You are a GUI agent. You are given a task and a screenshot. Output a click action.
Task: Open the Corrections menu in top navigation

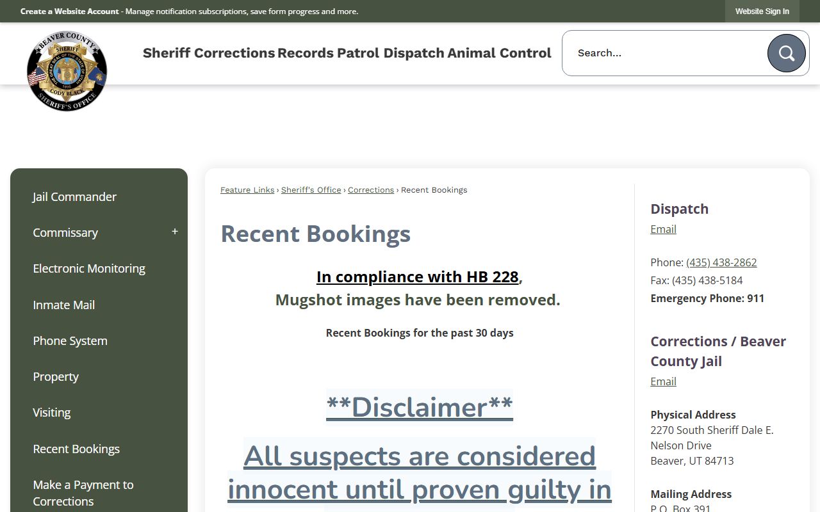(234, 53)
